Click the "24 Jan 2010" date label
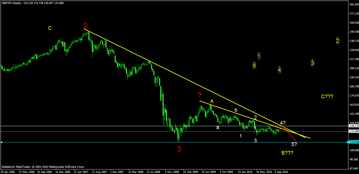 tap(245, 172)
